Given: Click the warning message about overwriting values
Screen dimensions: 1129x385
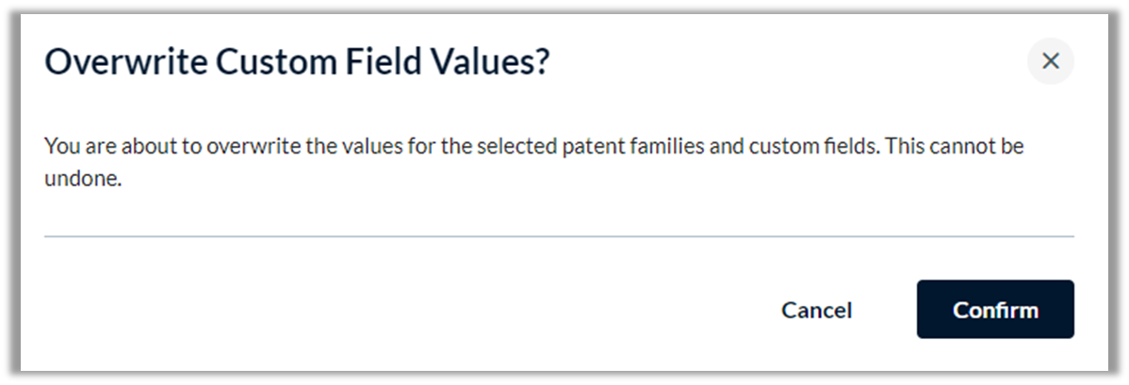Looking at the screenshot, I should coord(533,162).
